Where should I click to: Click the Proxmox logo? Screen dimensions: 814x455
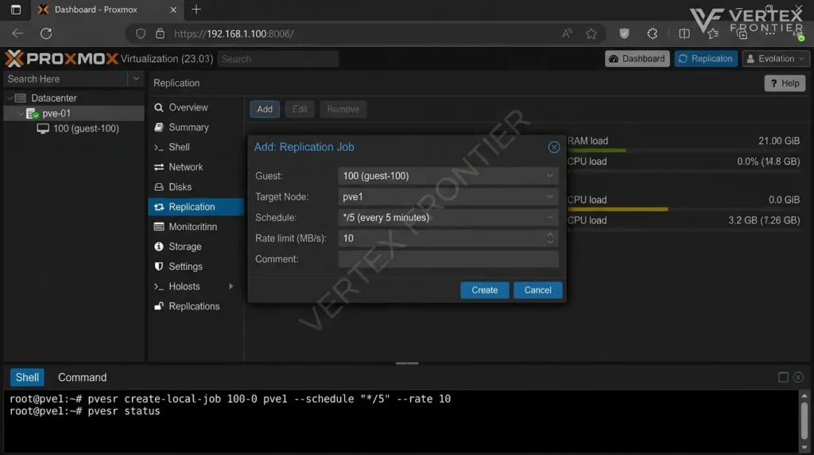coord(62,59)
